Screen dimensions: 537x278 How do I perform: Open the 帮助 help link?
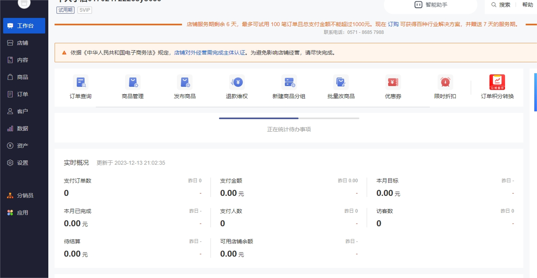(x=527, y=5)
